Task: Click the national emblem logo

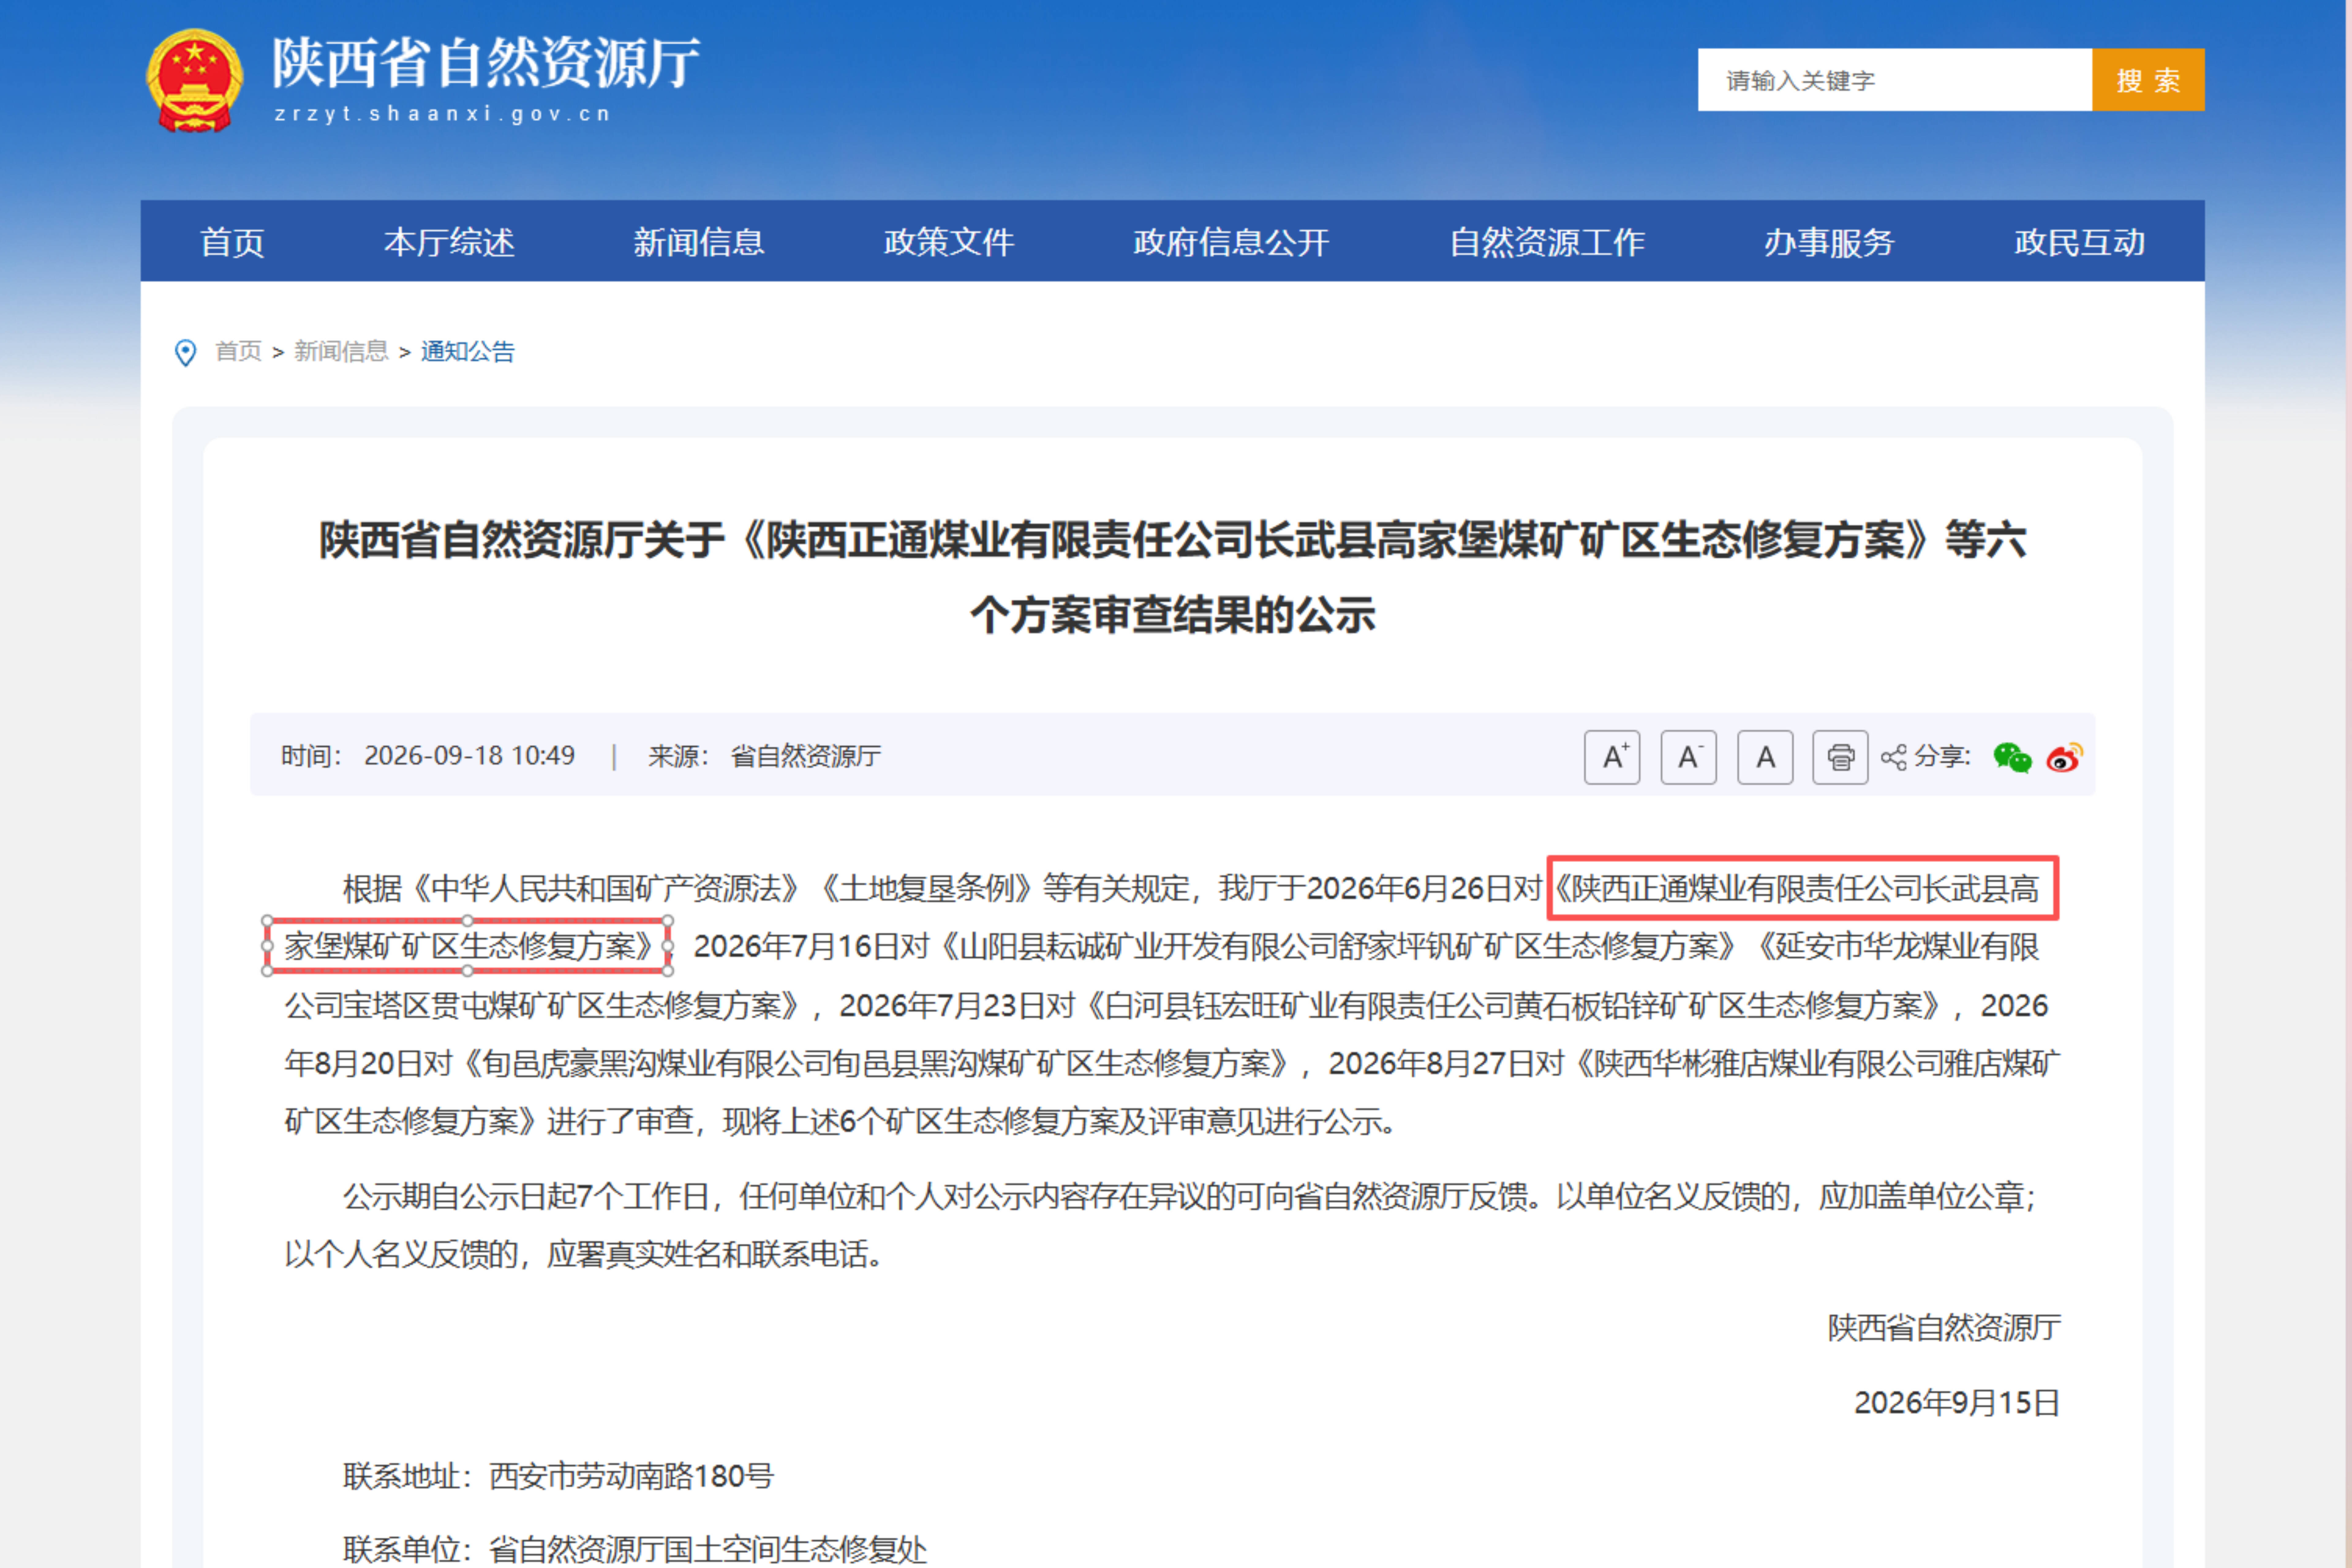Action: pyautogui.click(x=194, y=80)
